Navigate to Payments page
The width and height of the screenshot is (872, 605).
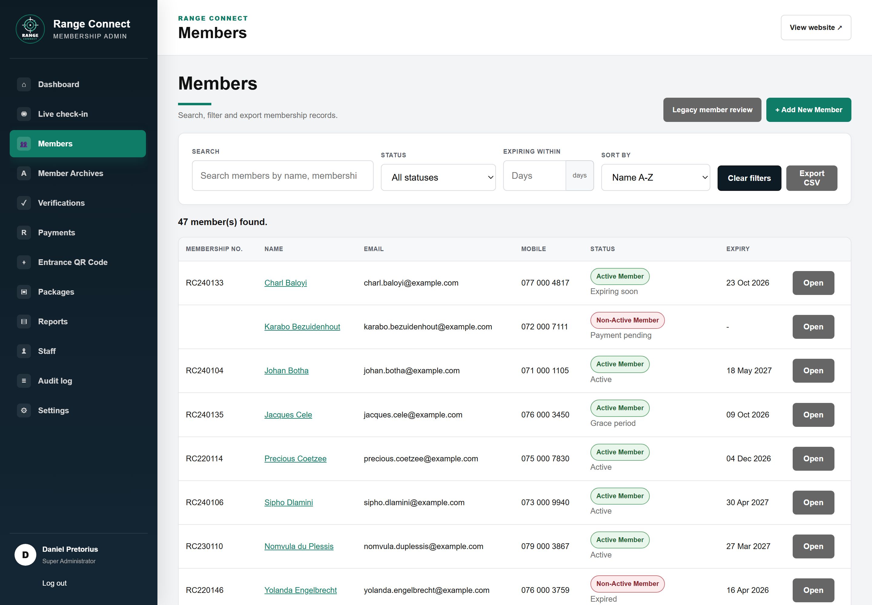click(78, 232)
